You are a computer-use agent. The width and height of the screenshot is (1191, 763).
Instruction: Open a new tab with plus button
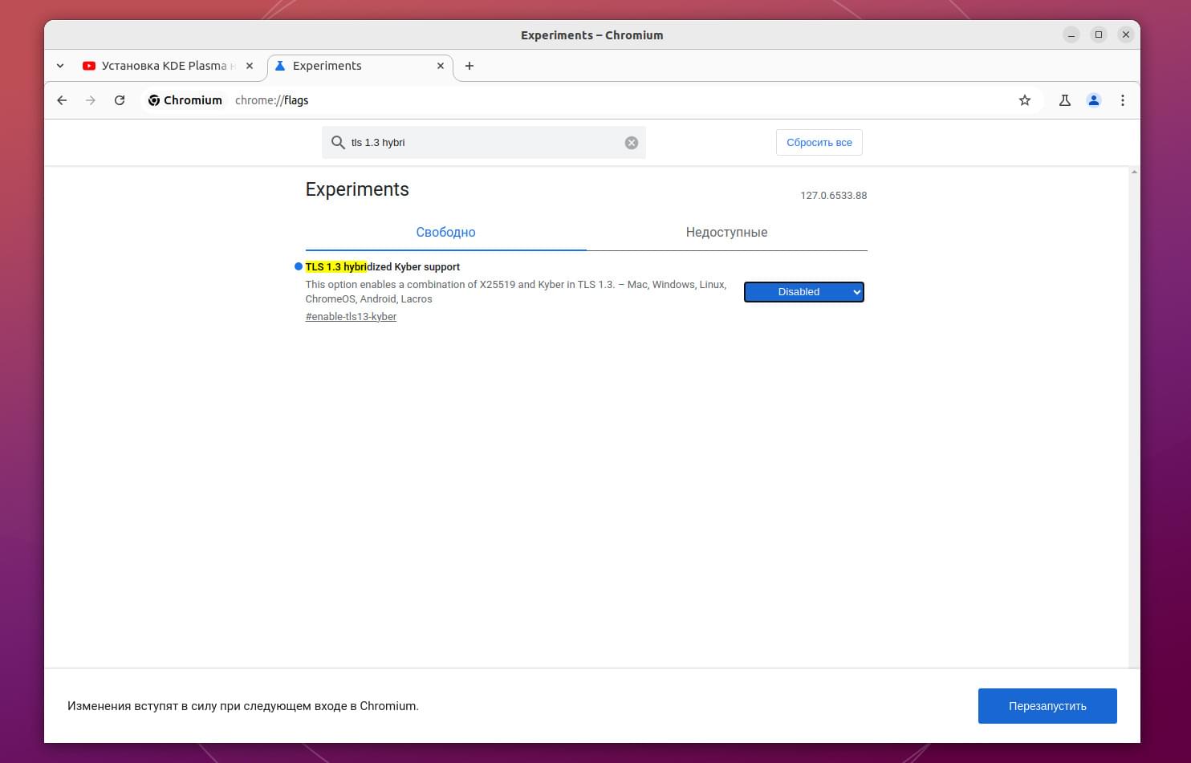(469, 66)
